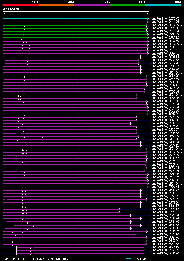Select hit label UniRef100_Q0E4N0

coord(165,155)
